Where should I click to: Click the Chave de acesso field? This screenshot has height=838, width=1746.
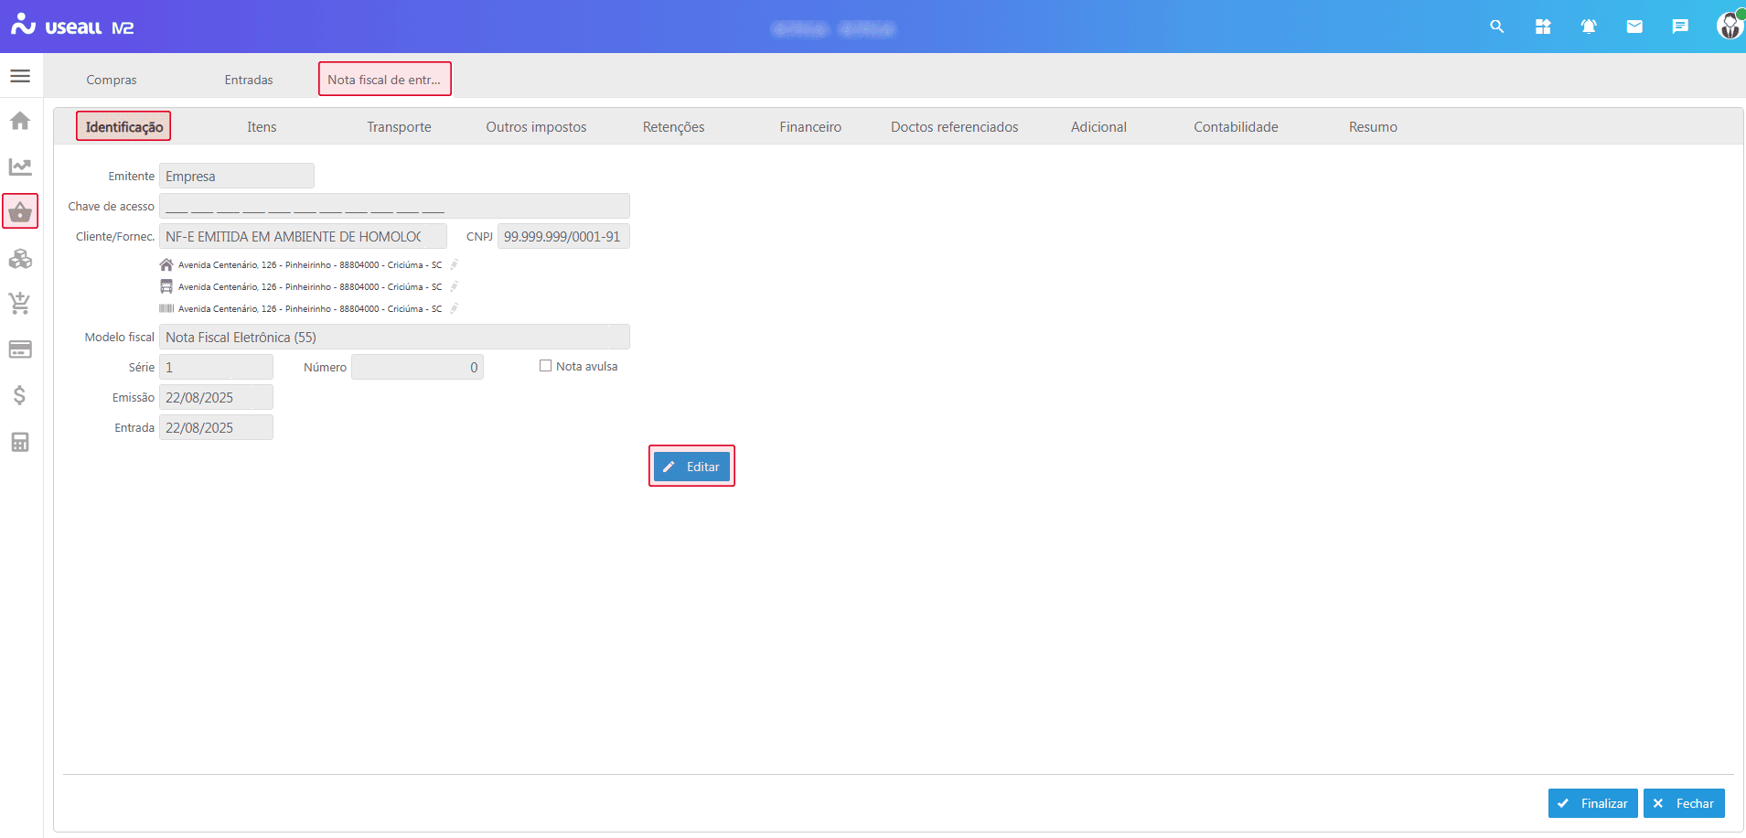pos(394,207)
